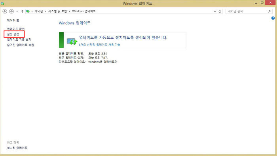Image resolution: width=277 pixels, height=156 pixels.
Task: Open 업데이트 기록 보기 link
Action: [19, 39]
